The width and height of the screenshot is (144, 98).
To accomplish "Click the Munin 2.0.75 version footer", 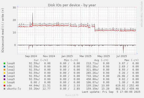I will 72,95.
